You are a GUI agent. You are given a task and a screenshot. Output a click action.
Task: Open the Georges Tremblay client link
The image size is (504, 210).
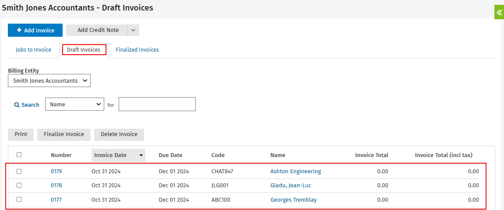(293, 200)
